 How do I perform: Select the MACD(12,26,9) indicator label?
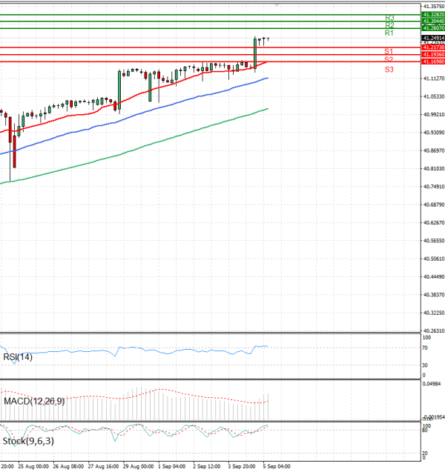(33, 401)
